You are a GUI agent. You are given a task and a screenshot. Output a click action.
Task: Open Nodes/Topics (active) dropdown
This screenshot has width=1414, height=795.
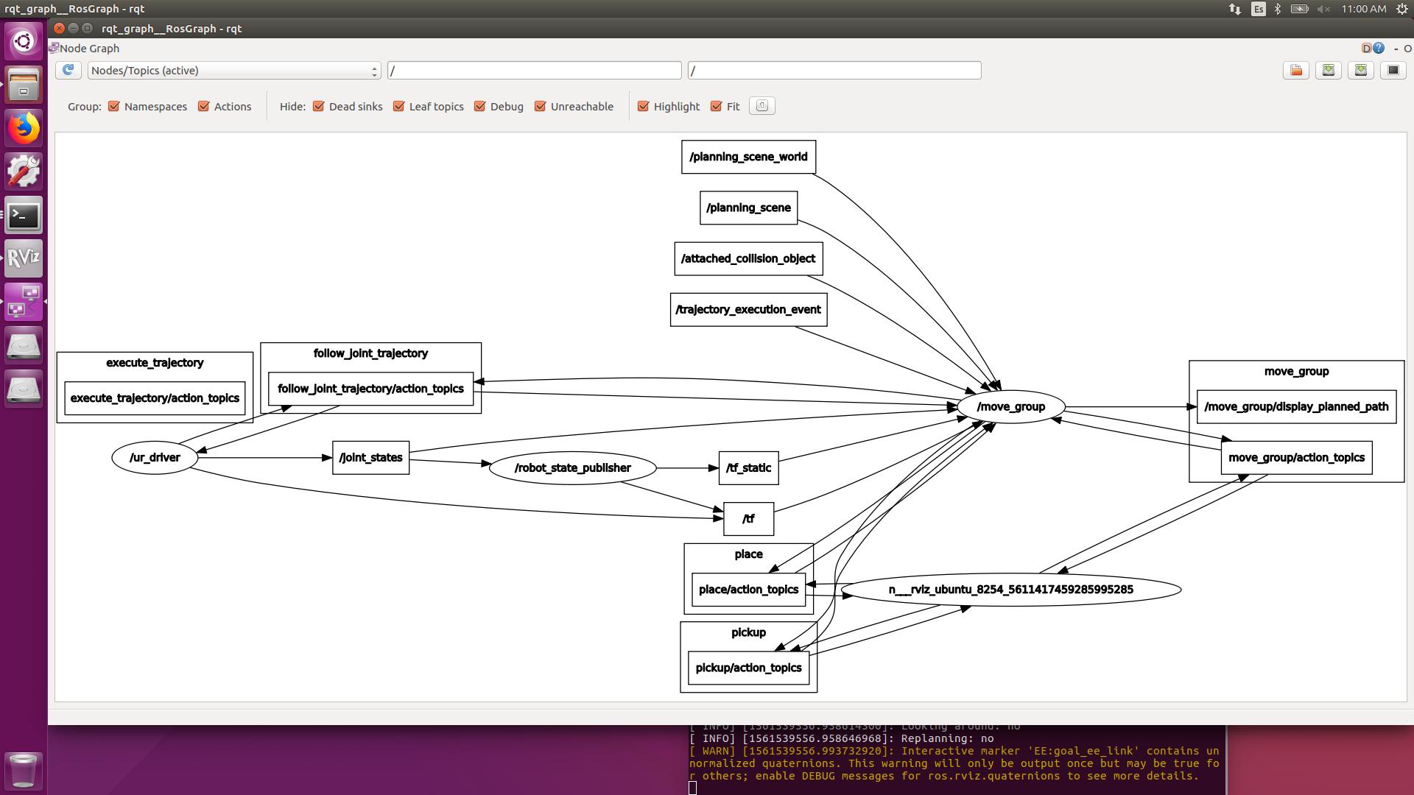pyautogui.click(x=234, y=71)
